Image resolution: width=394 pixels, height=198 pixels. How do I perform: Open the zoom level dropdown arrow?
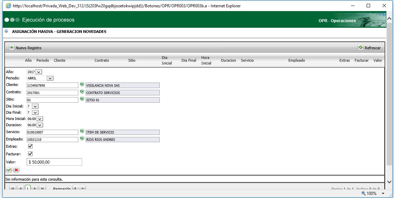click(x=383, y=193)
